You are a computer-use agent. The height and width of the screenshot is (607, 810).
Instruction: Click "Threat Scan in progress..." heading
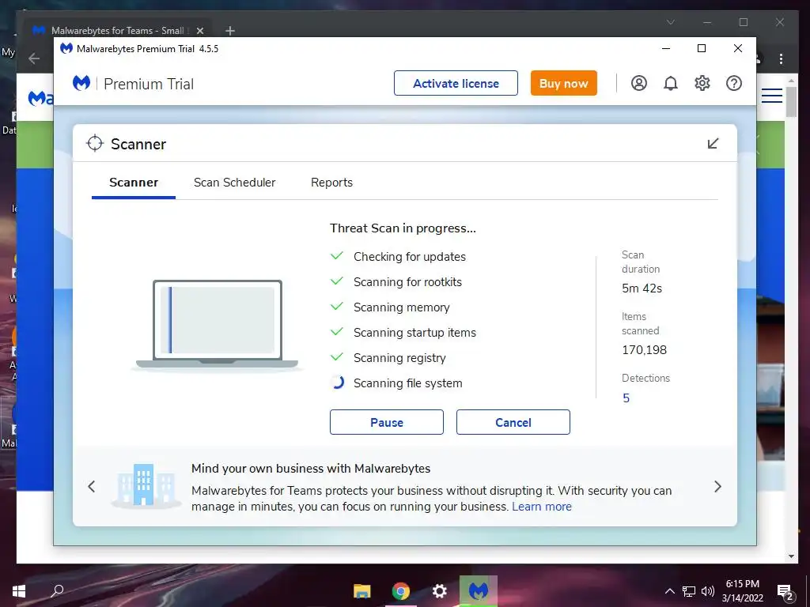click(403, 228)
